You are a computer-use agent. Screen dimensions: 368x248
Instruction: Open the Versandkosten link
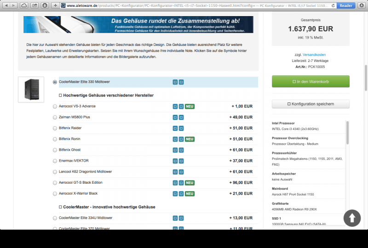tap(314, 55)
